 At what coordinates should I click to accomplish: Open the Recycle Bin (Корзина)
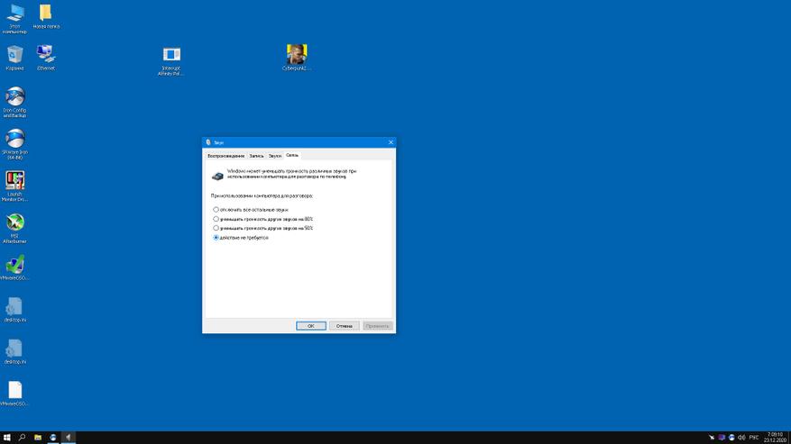(x=14, y=56)
